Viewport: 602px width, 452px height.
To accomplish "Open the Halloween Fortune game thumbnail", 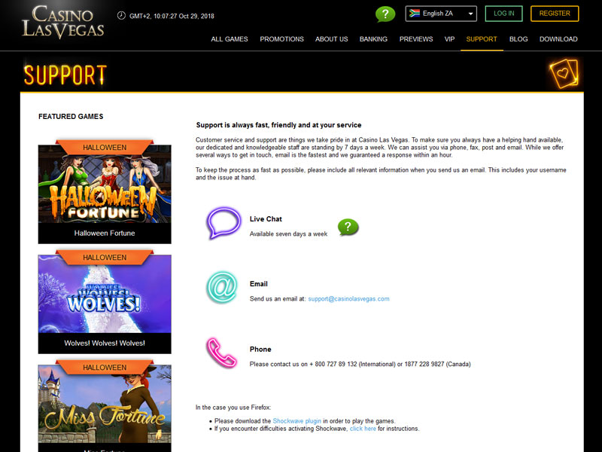I will [x=105, y=184].
